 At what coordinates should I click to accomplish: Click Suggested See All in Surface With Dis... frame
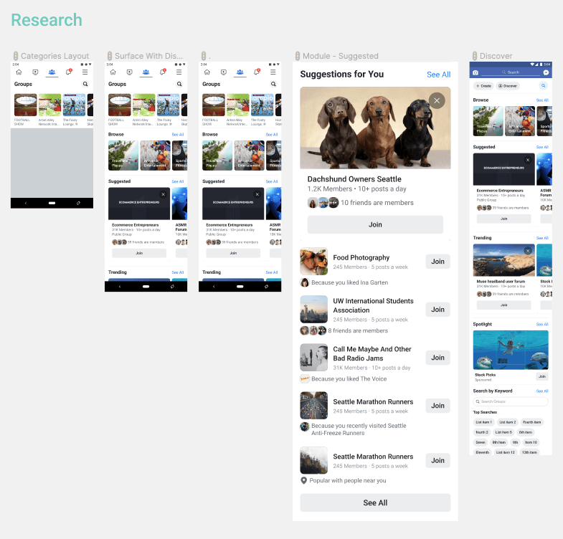[x=178, y=181]
